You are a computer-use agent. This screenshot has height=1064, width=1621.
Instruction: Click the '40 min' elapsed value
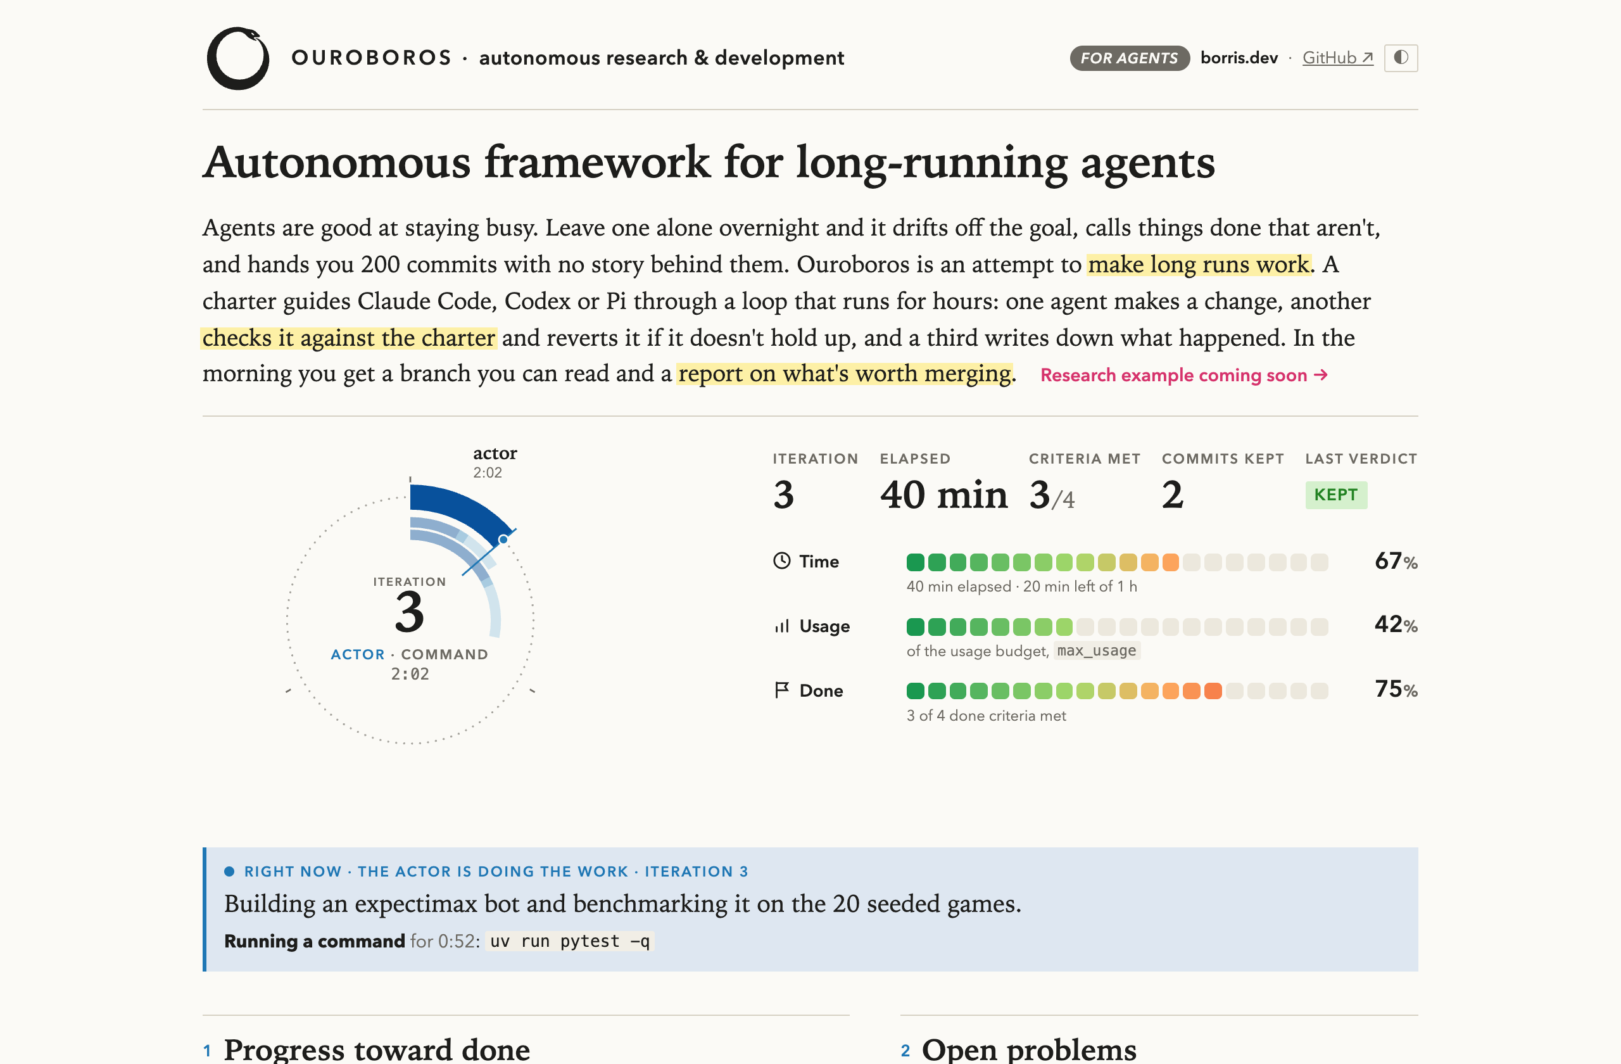point(943,495)
